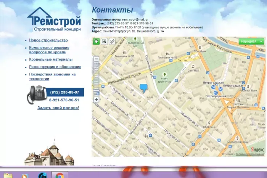
Task: Click the Chrome icon in taskbar
Action: [60, 176]
